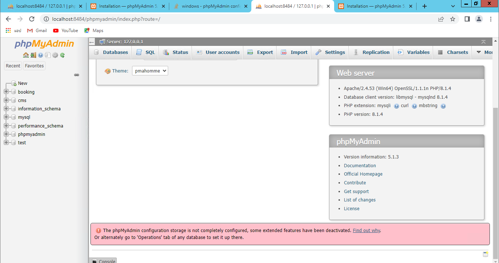Viewport: 499px width, 263px height.
Task: Click the Find out why link
Action: click(367, 231)
